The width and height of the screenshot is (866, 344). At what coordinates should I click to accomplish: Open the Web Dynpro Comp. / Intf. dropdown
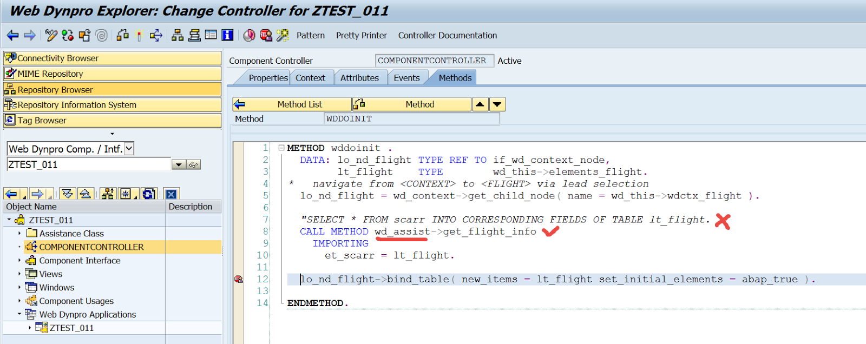129,149
